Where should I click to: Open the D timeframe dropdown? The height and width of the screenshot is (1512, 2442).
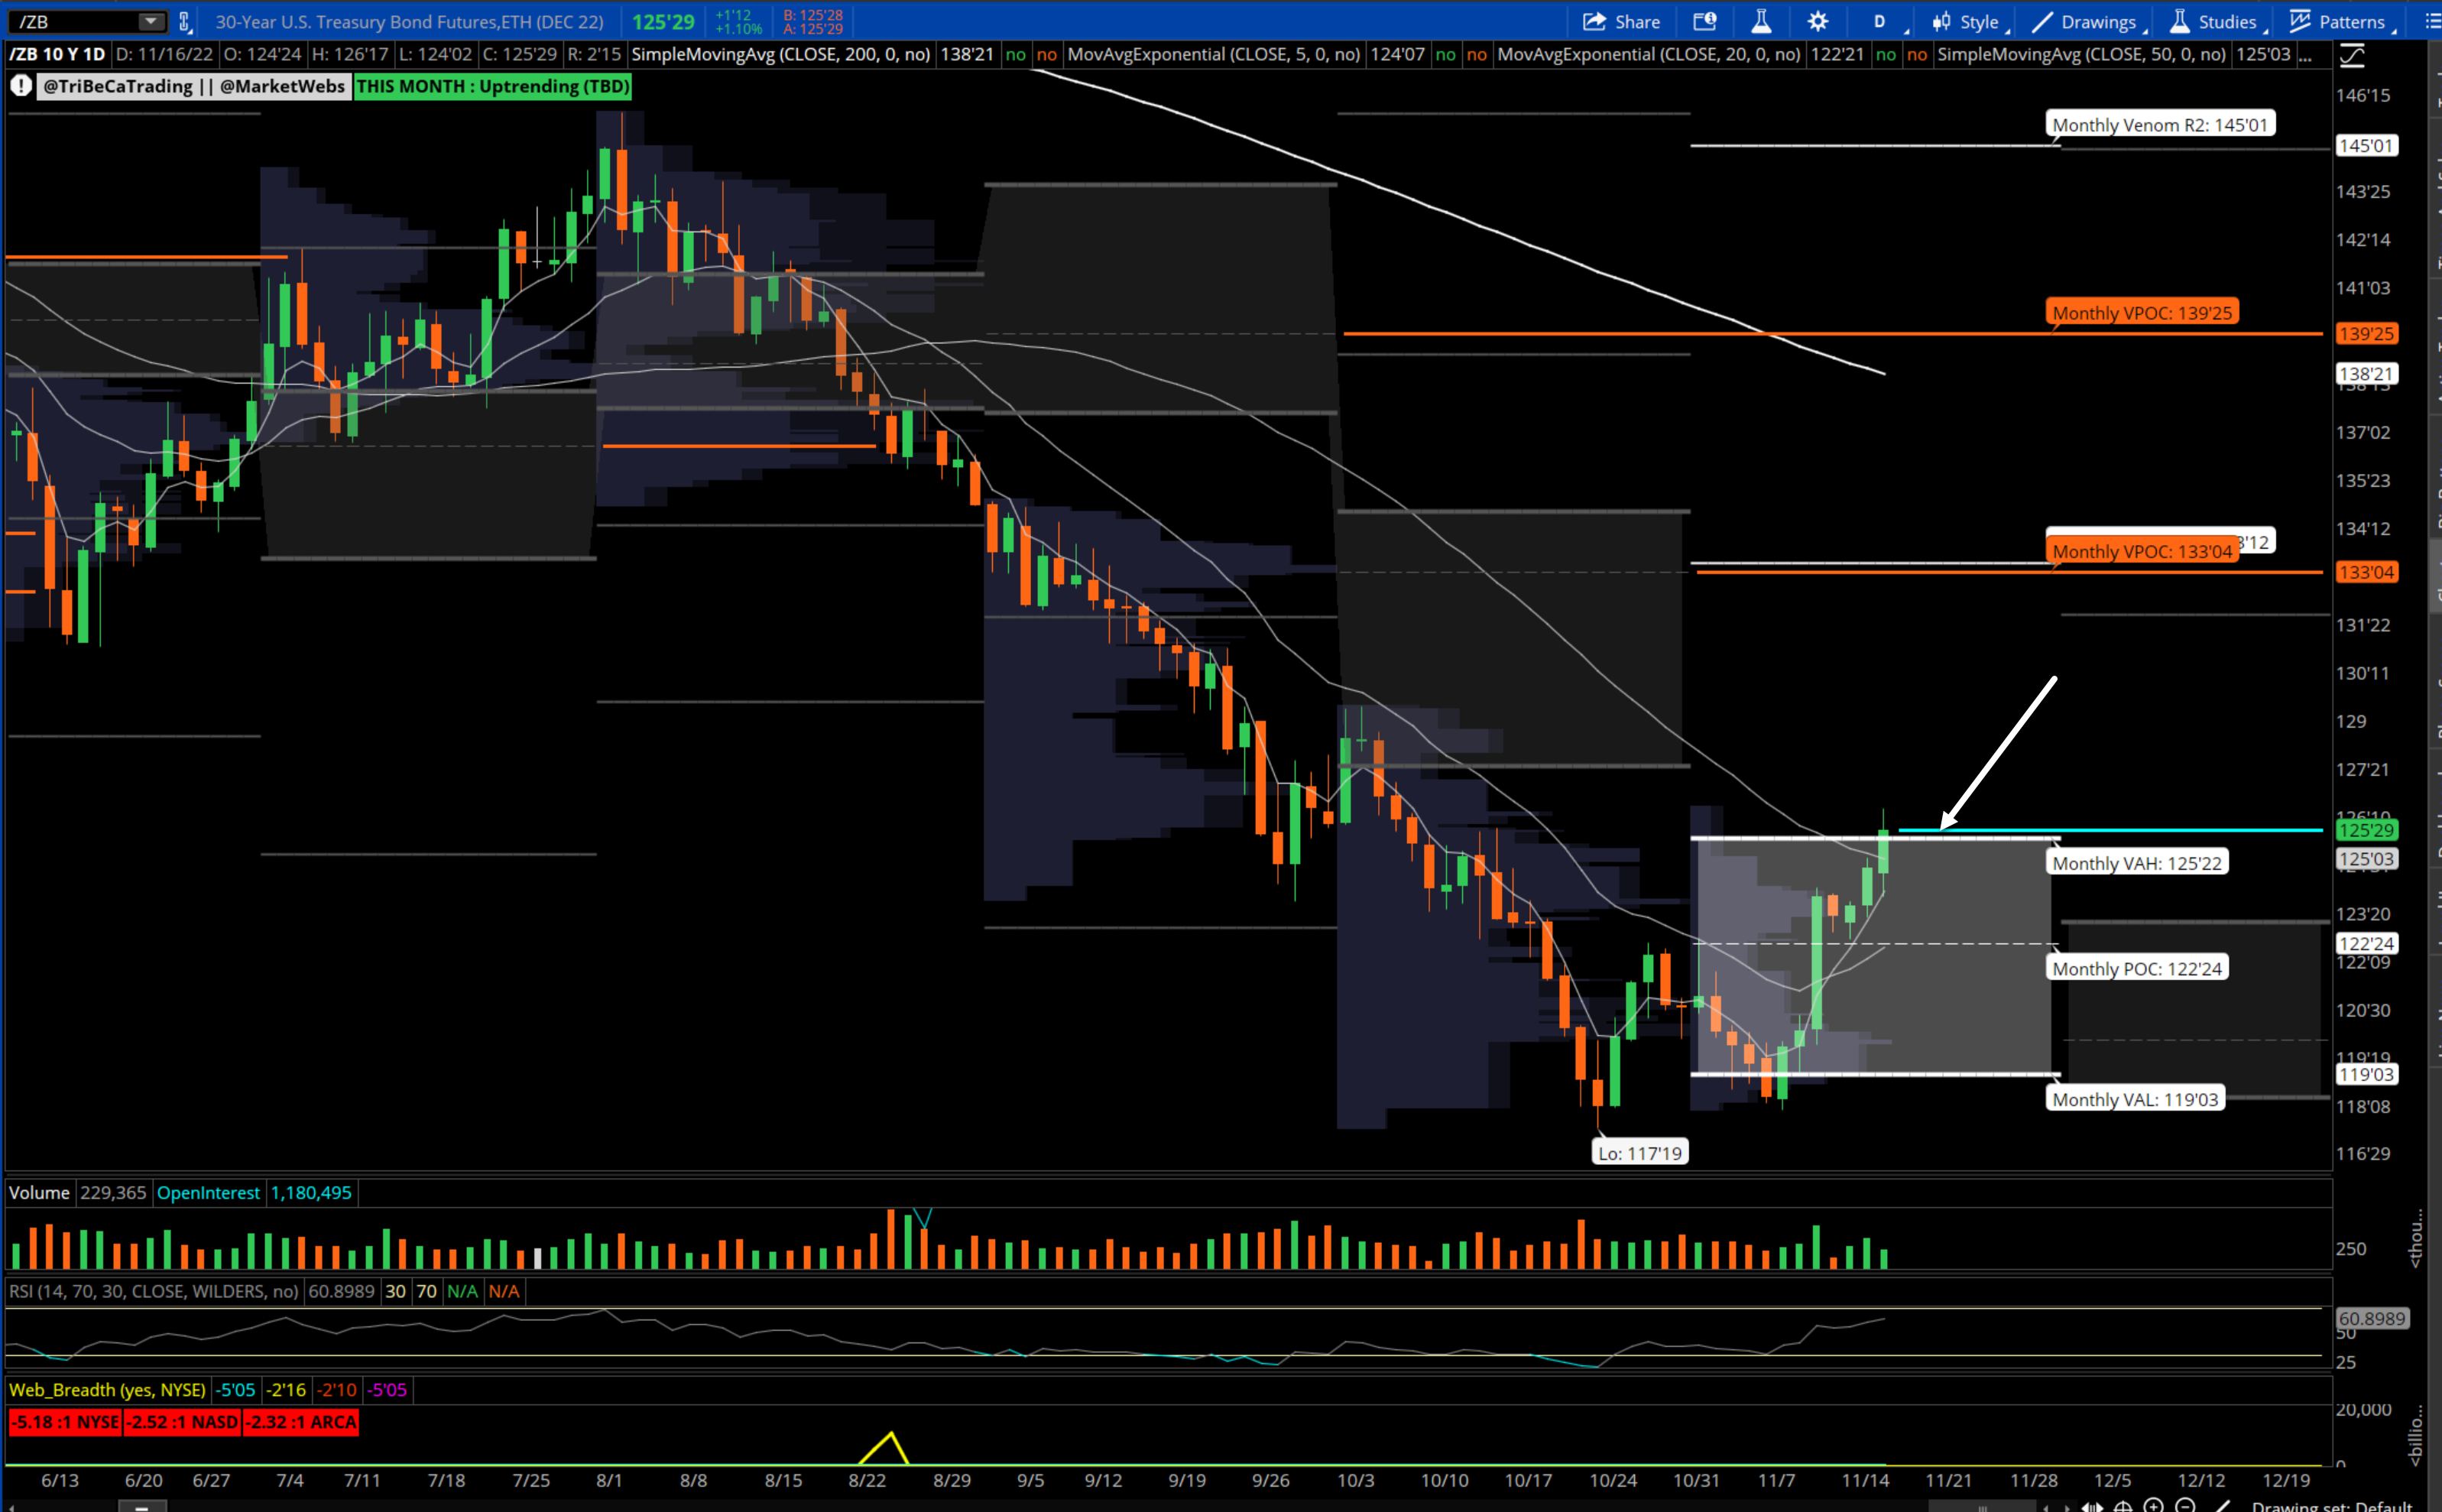coord(1883,21)
